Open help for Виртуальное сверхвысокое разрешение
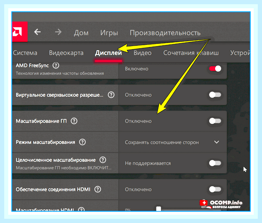Viewport: 262px width, 223px height. click(111, 95)
